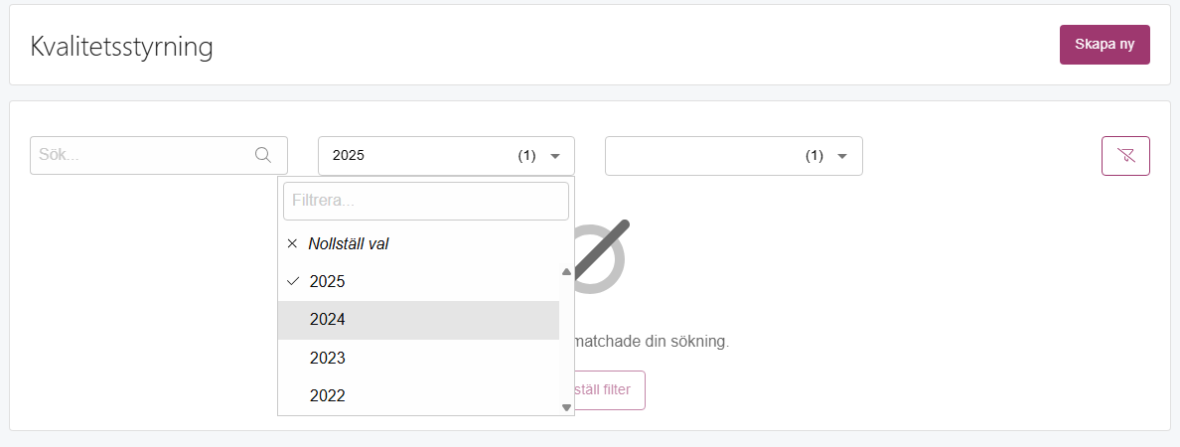Choose the 2022 list entry
The width and height of the screenshot is (1180, 447).
click(418, 395)
